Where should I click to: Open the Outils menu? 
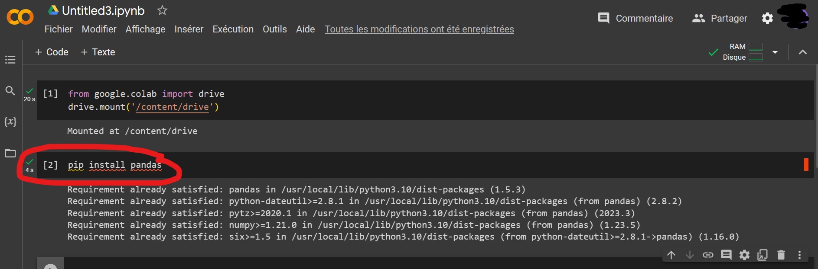274,29
